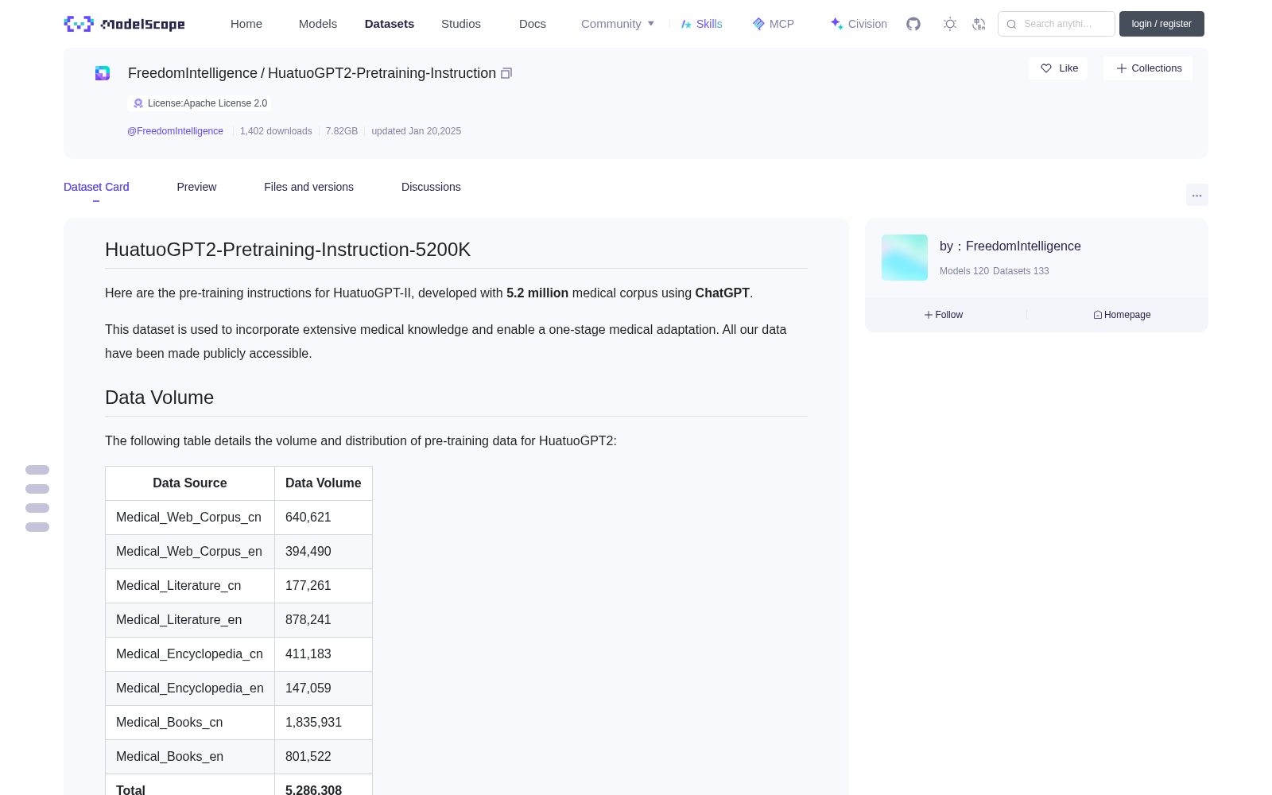This screenshot has width=1272, height=795.
Task: Click the fourth table-of-contents bar on left
Action: click(x=37, y=527)
